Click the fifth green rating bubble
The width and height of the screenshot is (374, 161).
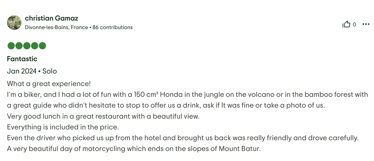tap(42, 46)
